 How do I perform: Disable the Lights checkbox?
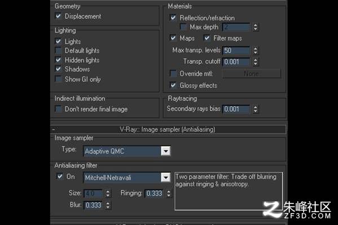[x=58, y=41]
